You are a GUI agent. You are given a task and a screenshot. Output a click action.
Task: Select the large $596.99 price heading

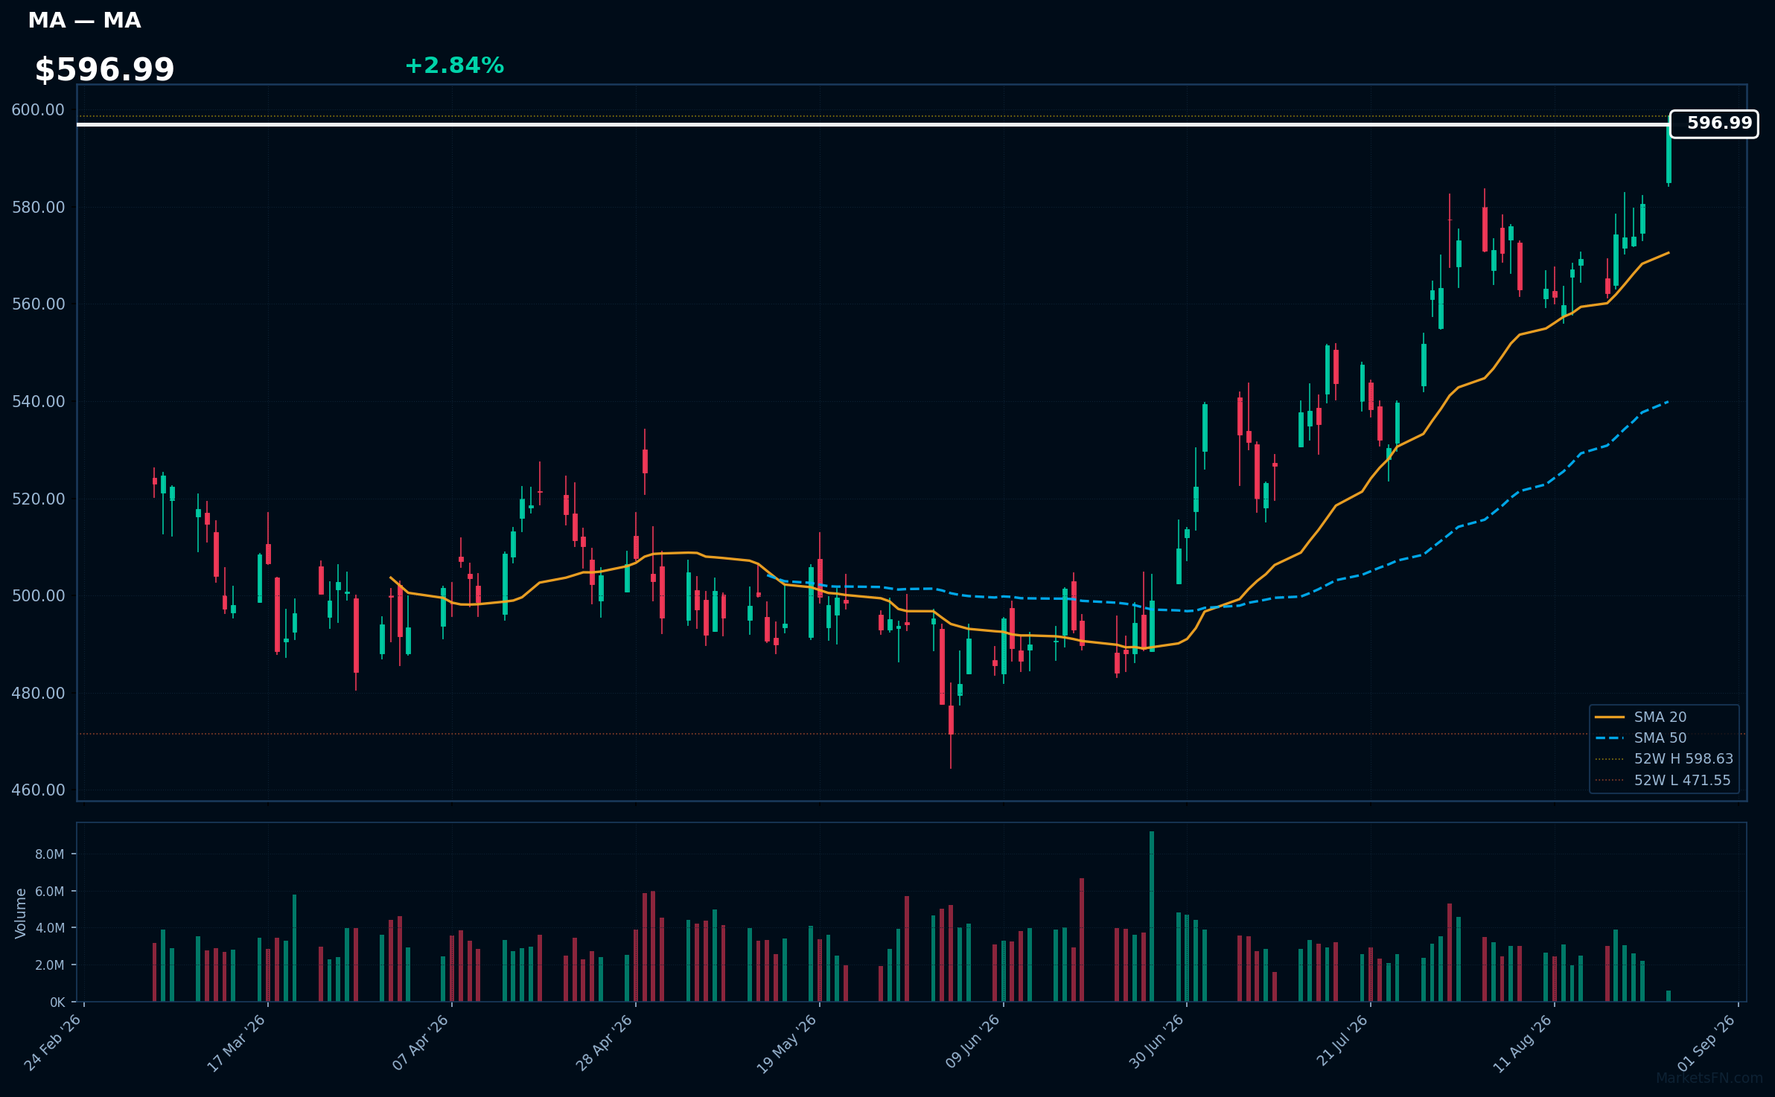pos(104,70)
